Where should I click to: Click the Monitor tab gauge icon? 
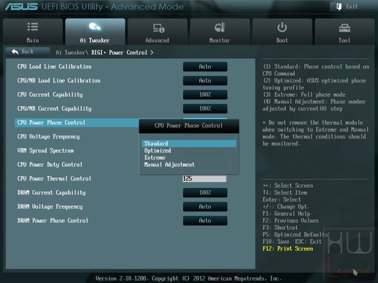tap(220, 27)
